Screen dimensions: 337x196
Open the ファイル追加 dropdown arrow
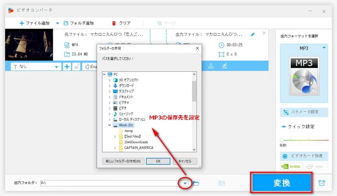tap(58, 23)
